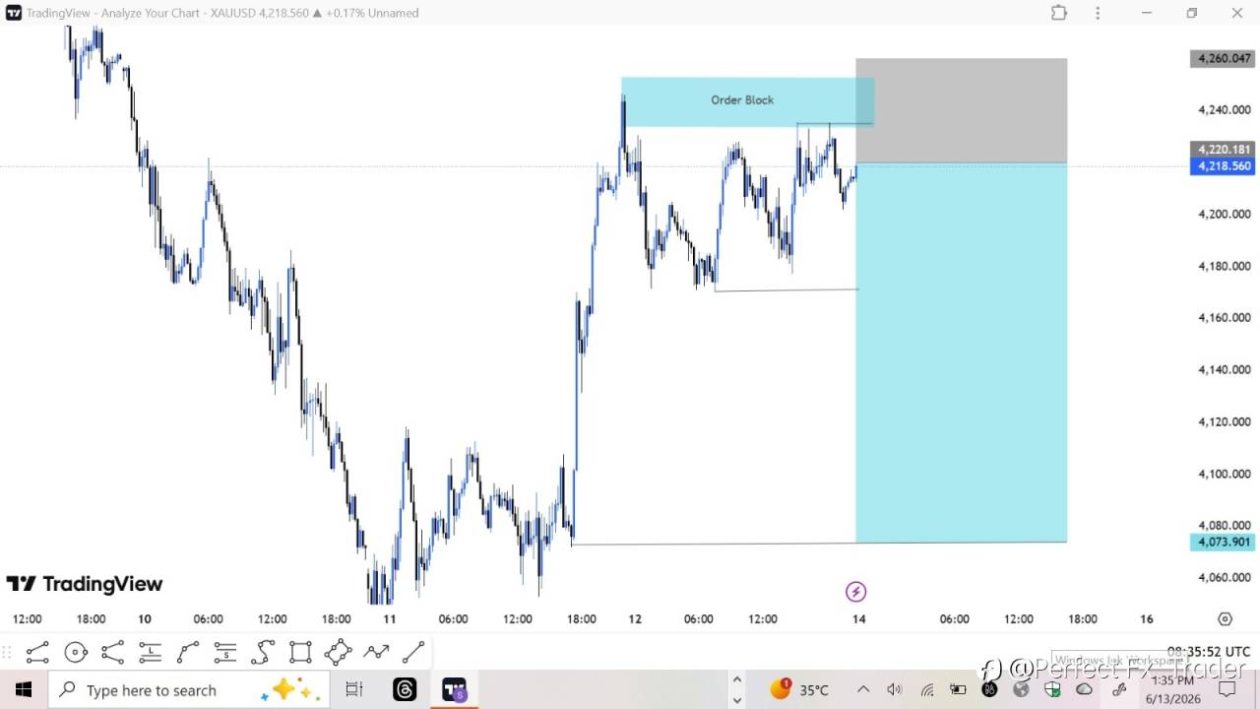Click the taskbar scroll down arrow
Image resolution: width=1260 pixels, height=709 pixels.
pos(736,700)
